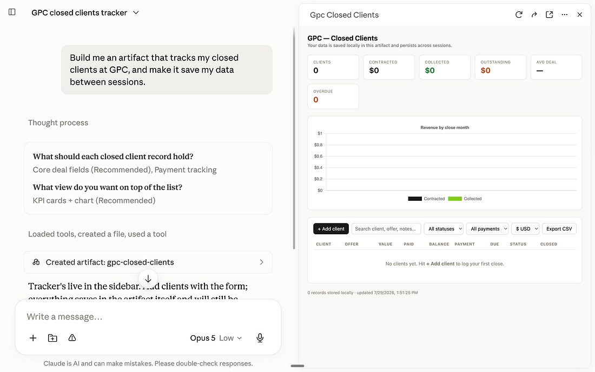Open the $ USD currency dropdown
Viewport: 595px width, 372px height.
point(525,229)
